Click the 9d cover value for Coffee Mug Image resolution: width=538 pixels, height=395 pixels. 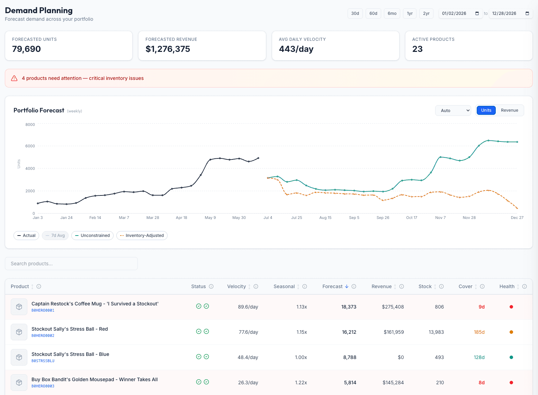[x=482, y=307]
